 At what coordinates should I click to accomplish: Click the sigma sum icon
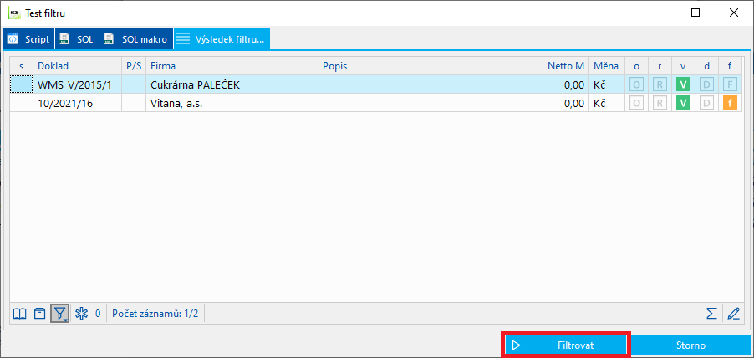711,314
